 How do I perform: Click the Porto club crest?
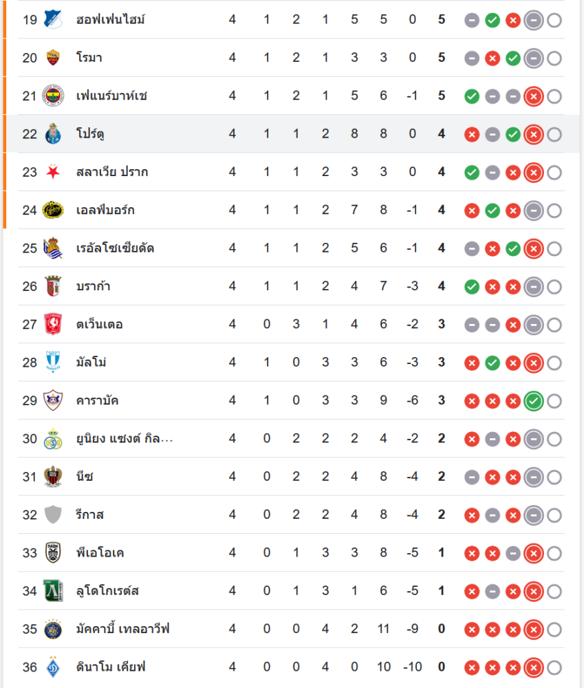(52, 134)
